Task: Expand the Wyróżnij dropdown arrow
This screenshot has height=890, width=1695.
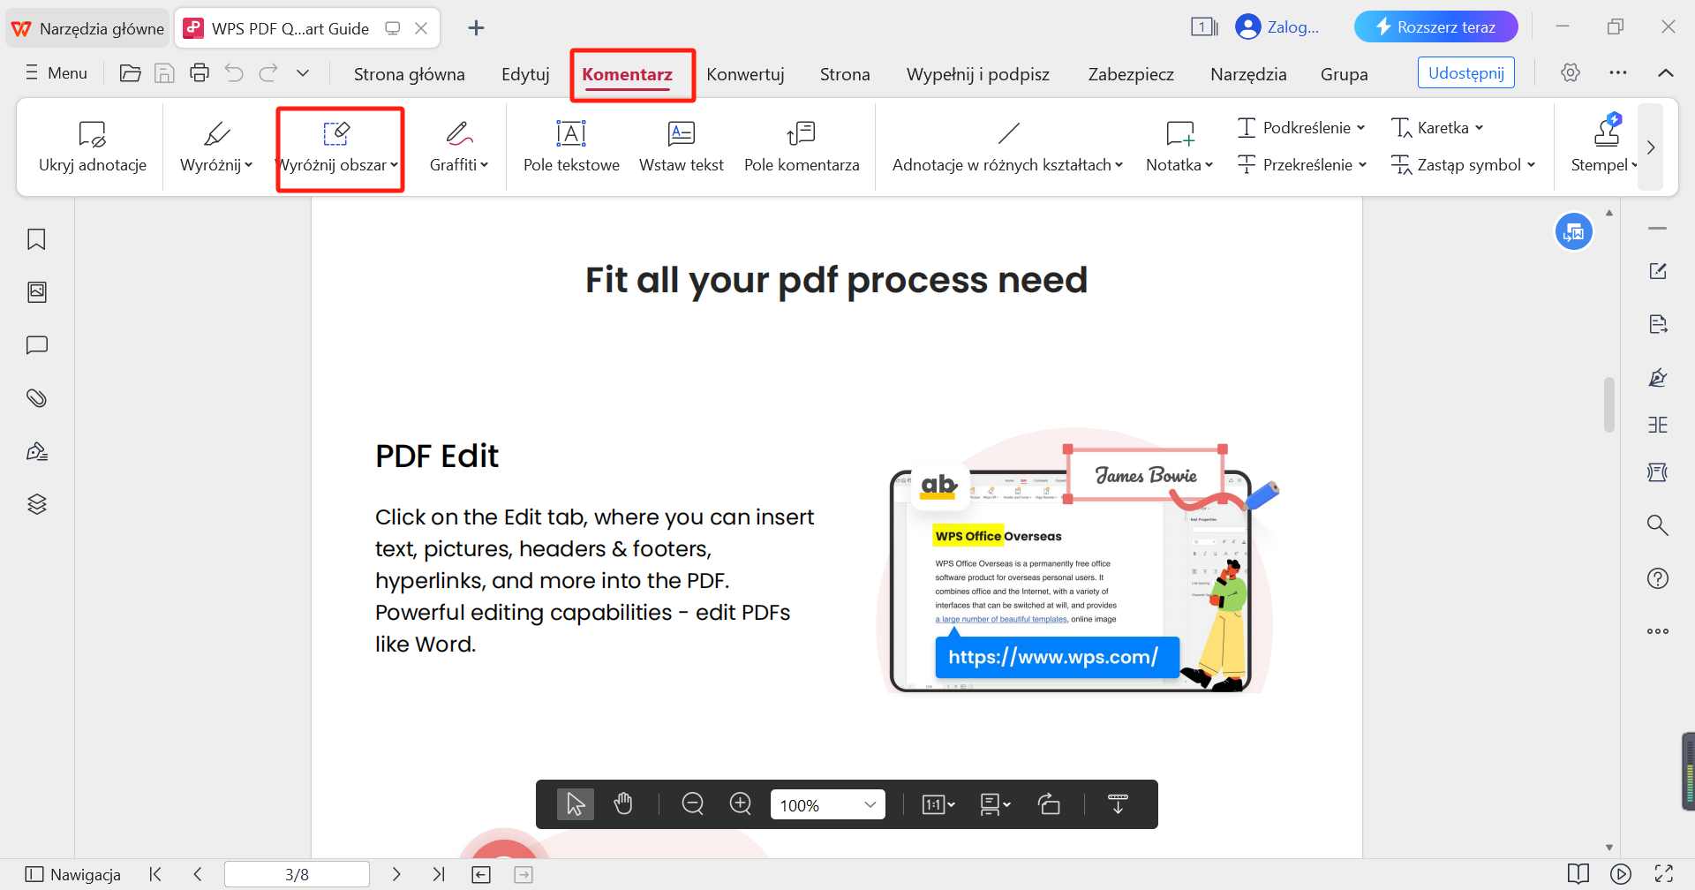Action: (x=249, y=165)
